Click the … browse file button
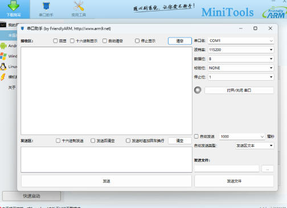The height and width of the screenshot is (208, 287). (268, 169)
